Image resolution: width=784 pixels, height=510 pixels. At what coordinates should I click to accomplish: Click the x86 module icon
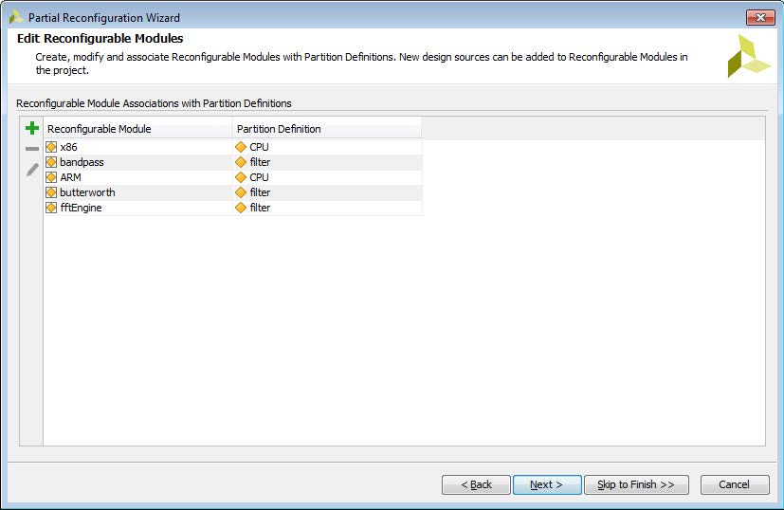[51, 147]
